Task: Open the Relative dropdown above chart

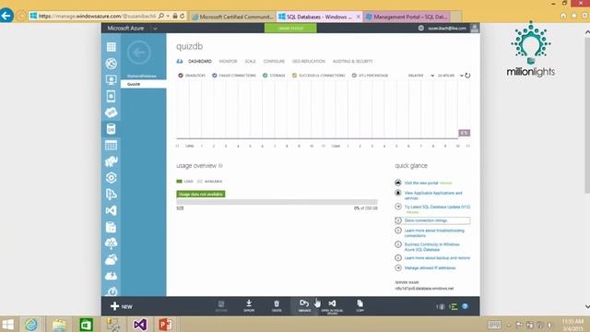Action: (x=421, y=76)
